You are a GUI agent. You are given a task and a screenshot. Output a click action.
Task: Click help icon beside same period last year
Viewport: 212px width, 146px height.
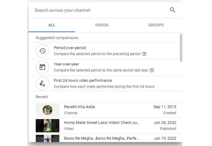pos(152,70)
